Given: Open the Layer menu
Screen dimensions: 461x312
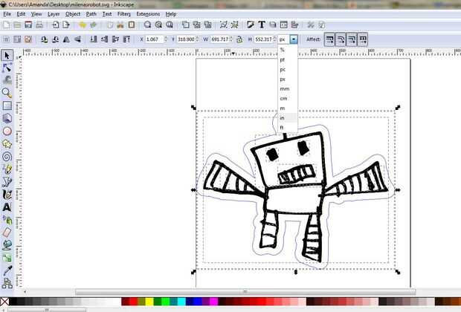Looking at the screenshot, I should [x=54, y=14].
